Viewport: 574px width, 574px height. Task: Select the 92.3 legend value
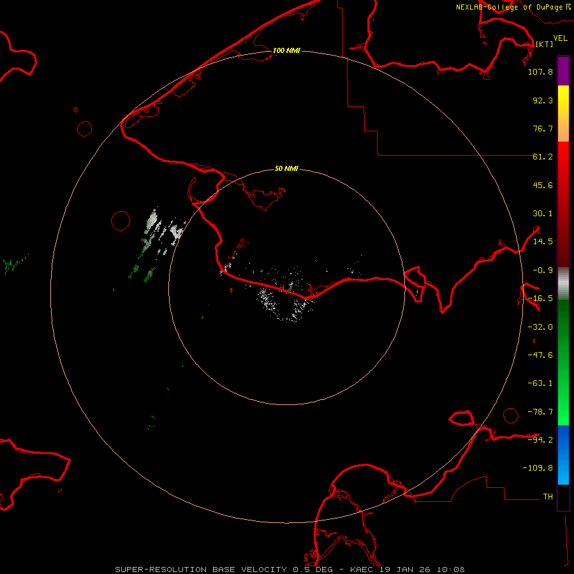pos(543,100)
